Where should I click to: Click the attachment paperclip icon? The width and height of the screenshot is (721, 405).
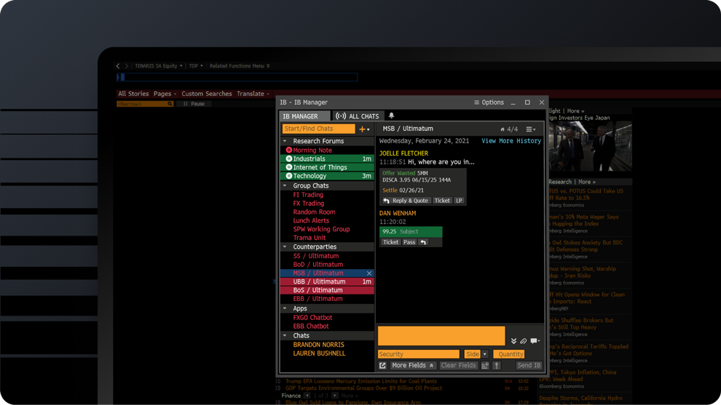524,341
